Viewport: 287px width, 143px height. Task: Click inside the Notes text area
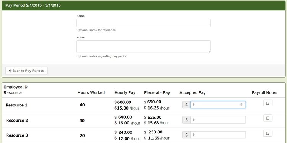[x=143, y=47]
